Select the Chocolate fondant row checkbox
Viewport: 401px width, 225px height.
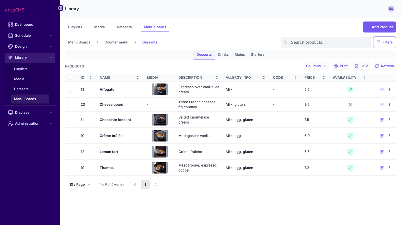tap(70, 120)
